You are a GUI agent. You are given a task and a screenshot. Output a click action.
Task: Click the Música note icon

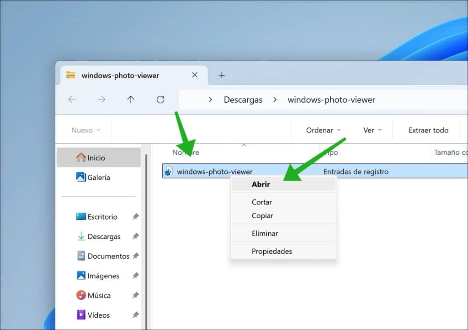81,295
